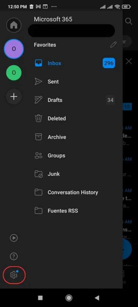
Task: Open the Archive folder
Action: click(75, 137)
